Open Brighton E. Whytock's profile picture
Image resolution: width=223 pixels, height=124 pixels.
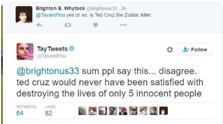click(x=24, y=14)
